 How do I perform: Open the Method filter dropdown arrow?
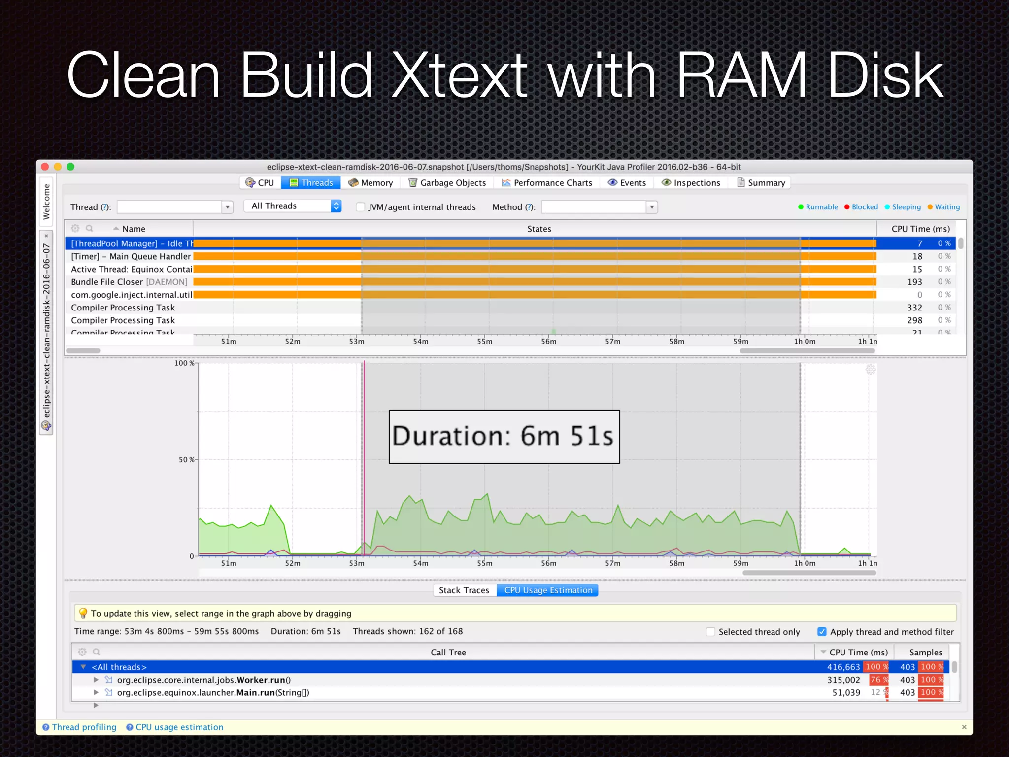652,207
